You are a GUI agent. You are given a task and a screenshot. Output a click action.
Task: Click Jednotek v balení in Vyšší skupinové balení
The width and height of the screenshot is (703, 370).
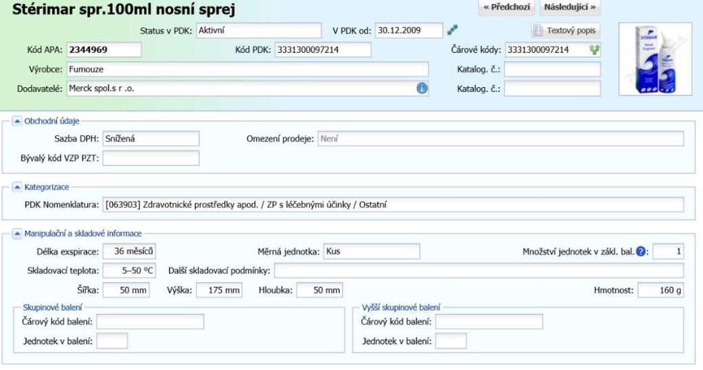[451, 341]
